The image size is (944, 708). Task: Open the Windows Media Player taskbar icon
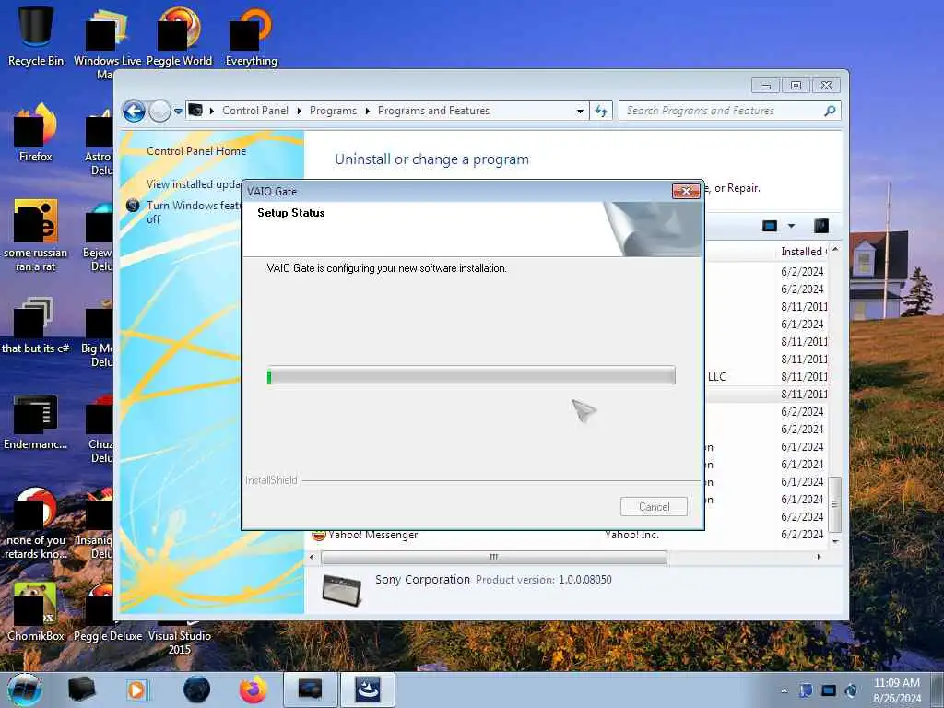[136, 690]
